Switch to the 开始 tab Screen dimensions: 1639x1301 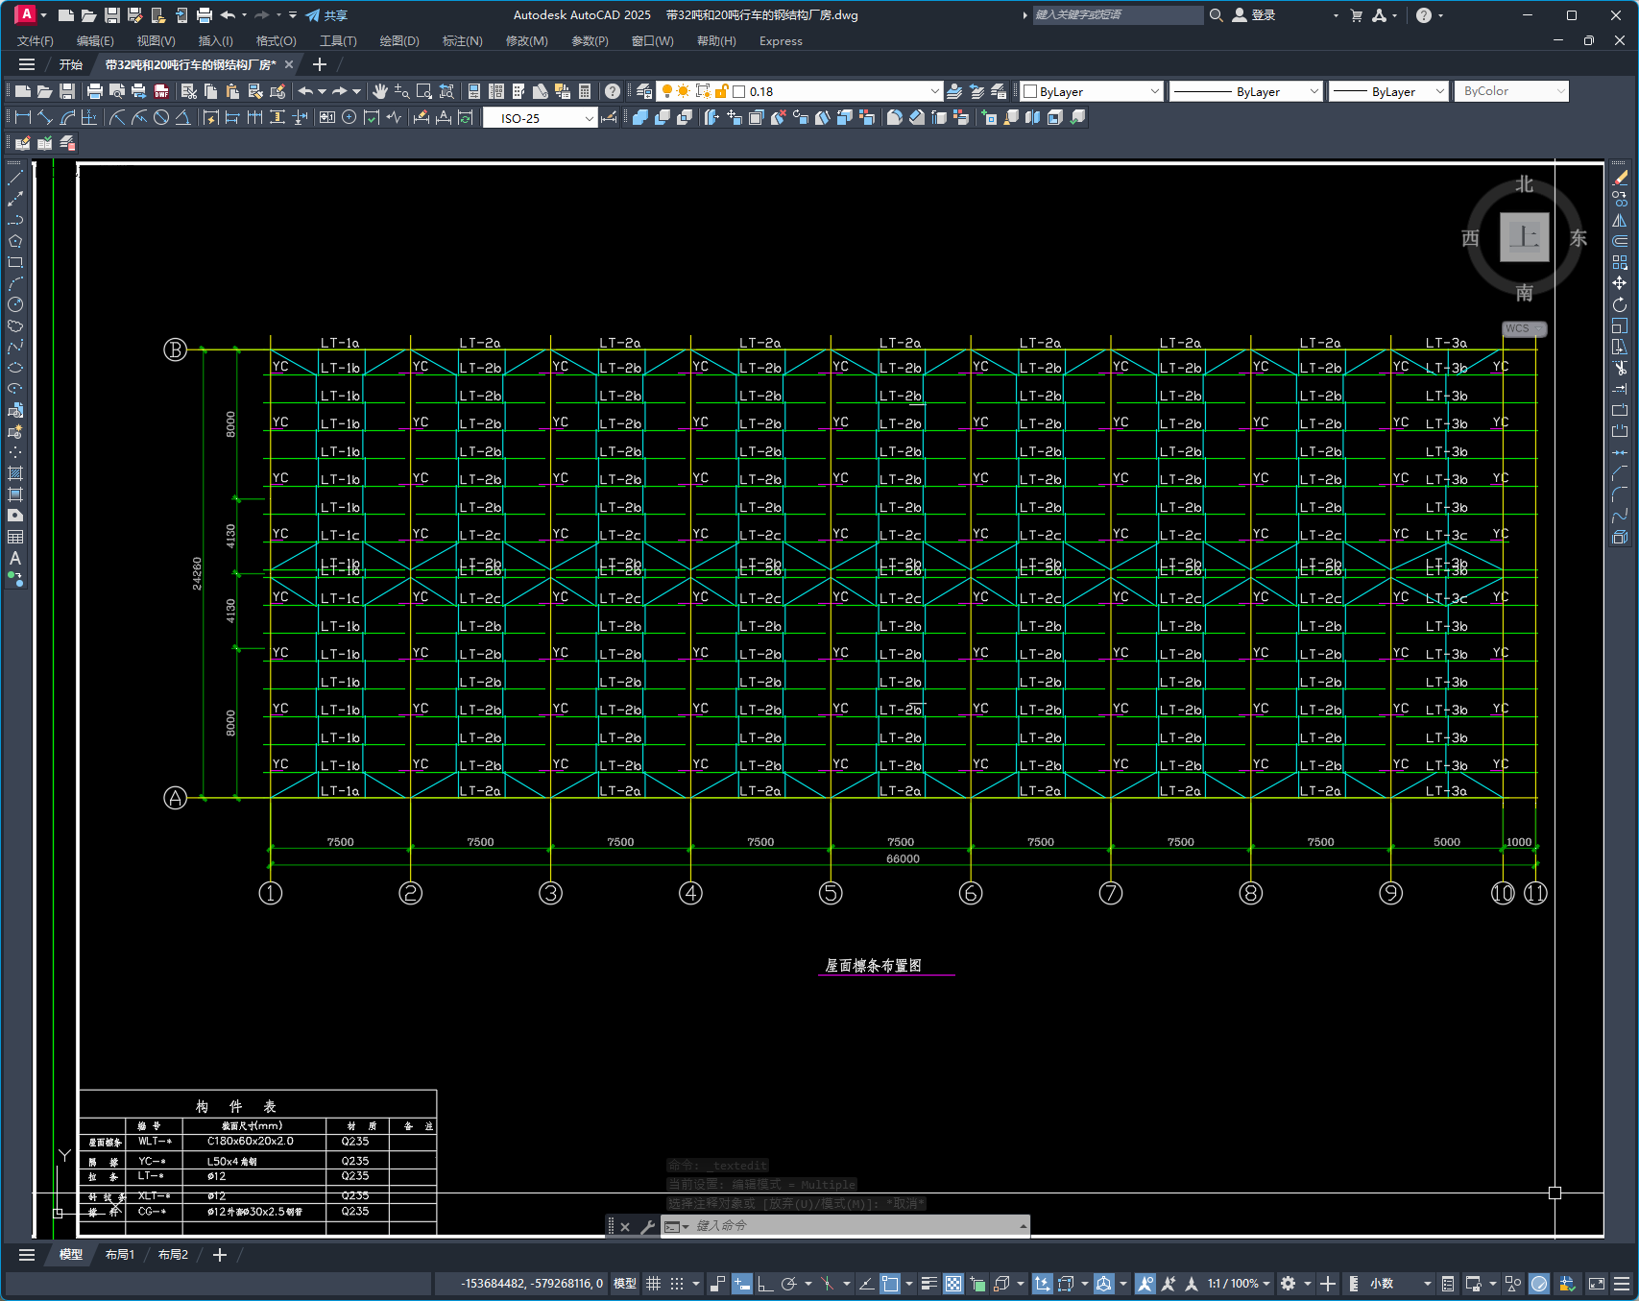tap(71, 65)
